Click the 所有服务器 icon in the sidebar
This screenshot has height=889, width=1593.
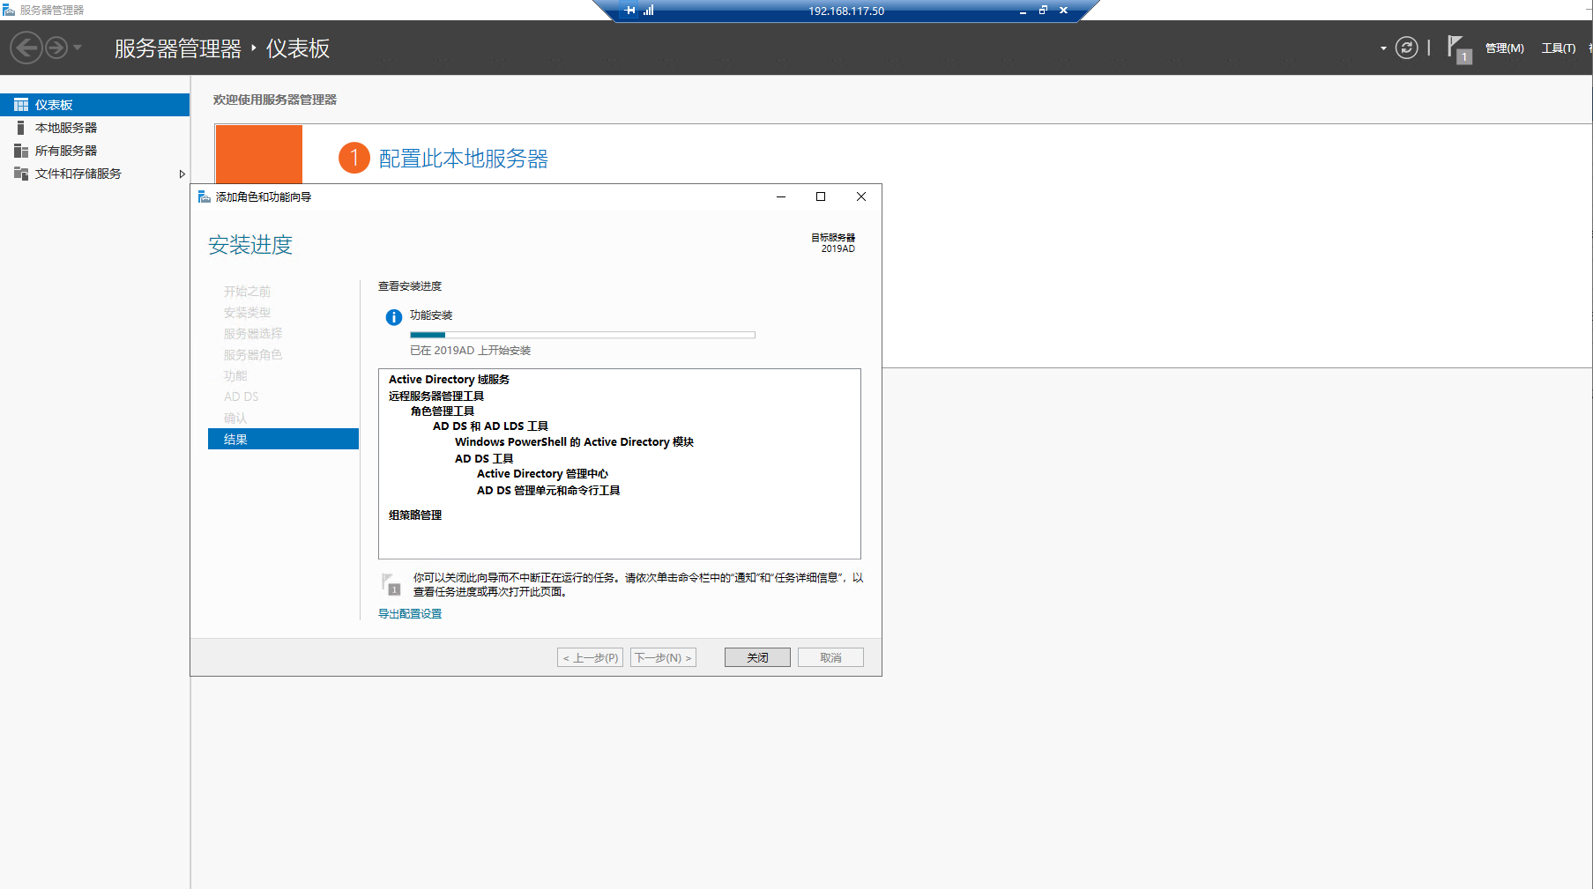click(21, 151)
